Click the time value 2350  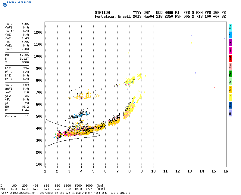click(x=169, y=16)
